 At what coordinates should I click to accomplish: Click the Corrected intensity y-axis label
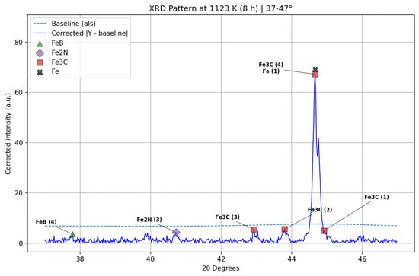pyautogui.click(x=8, y=134)
